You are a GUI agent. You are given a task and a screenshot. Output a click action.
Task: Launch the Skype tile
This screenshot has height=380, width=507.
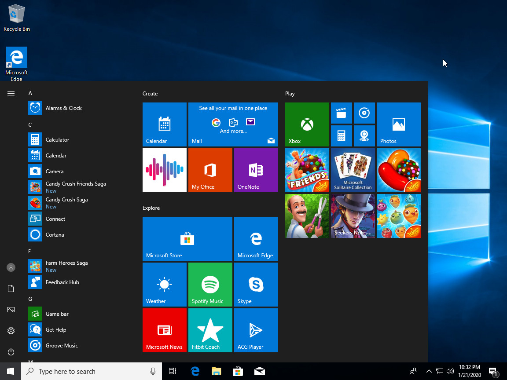coord(256,285)
